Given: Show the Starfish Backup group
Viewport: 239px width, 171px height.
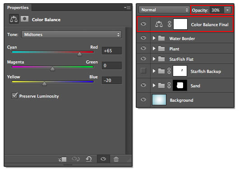Looking at the screenshot, I should pyautogui.click(x=143, y=71).
